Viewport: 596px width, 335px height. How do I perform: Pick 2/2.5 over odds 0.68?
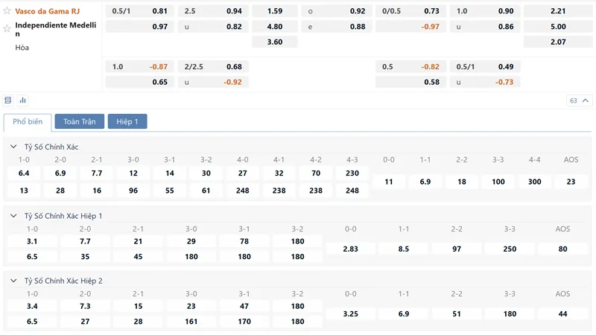213,66
